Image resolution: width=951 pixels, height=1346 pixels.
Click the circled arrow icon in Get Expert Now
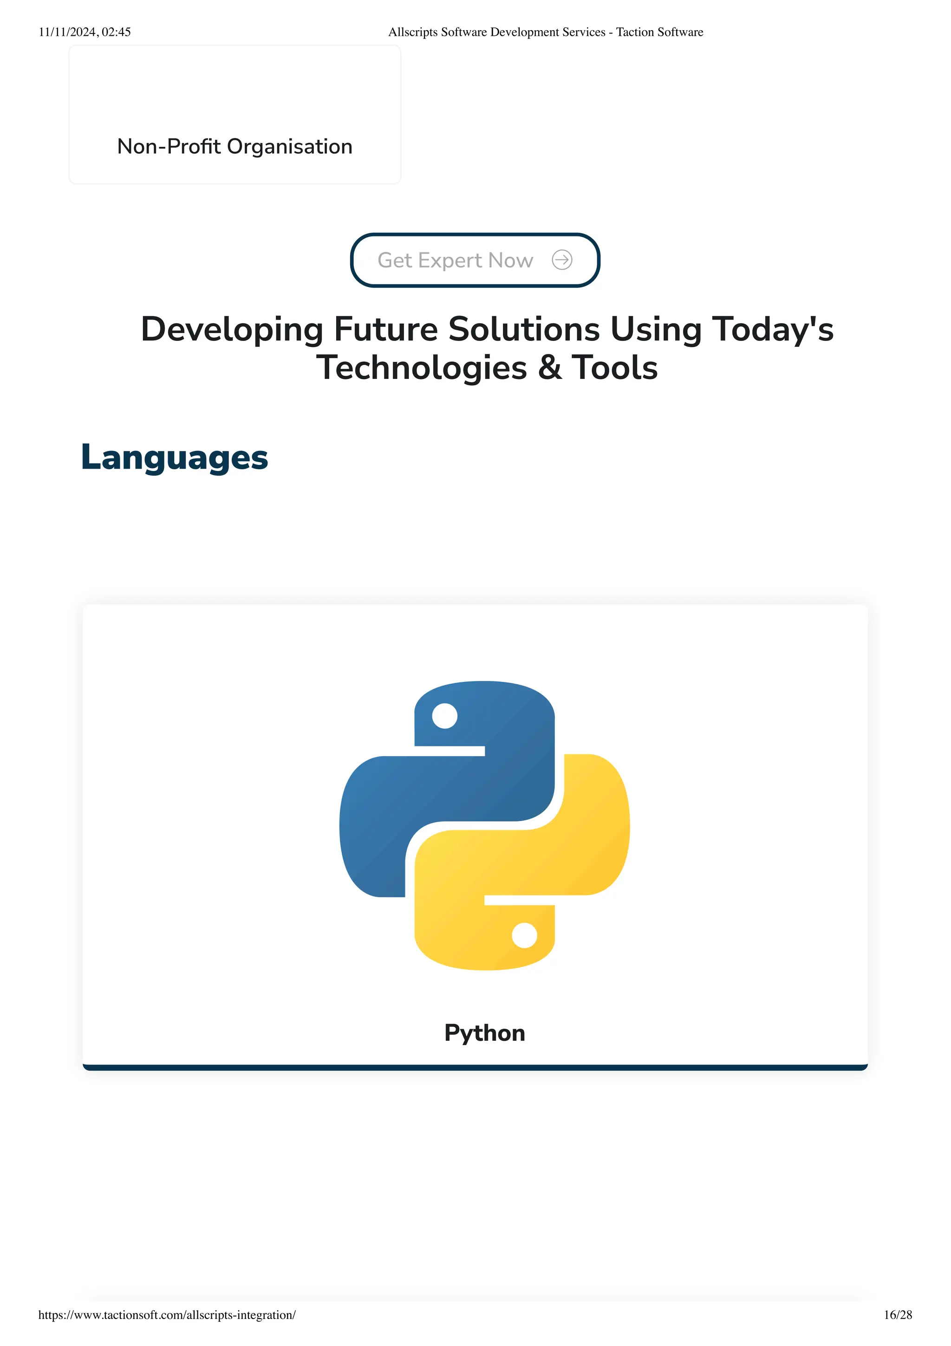(x=562, y=260)
